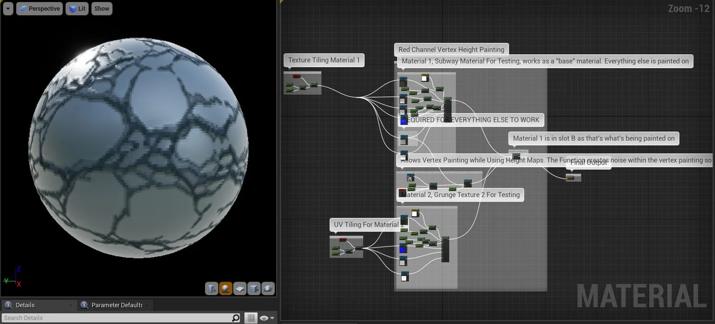This screenshot has height=324, width=715.
Task: Open the viewport options dropdown arrow
Action: 7,8
